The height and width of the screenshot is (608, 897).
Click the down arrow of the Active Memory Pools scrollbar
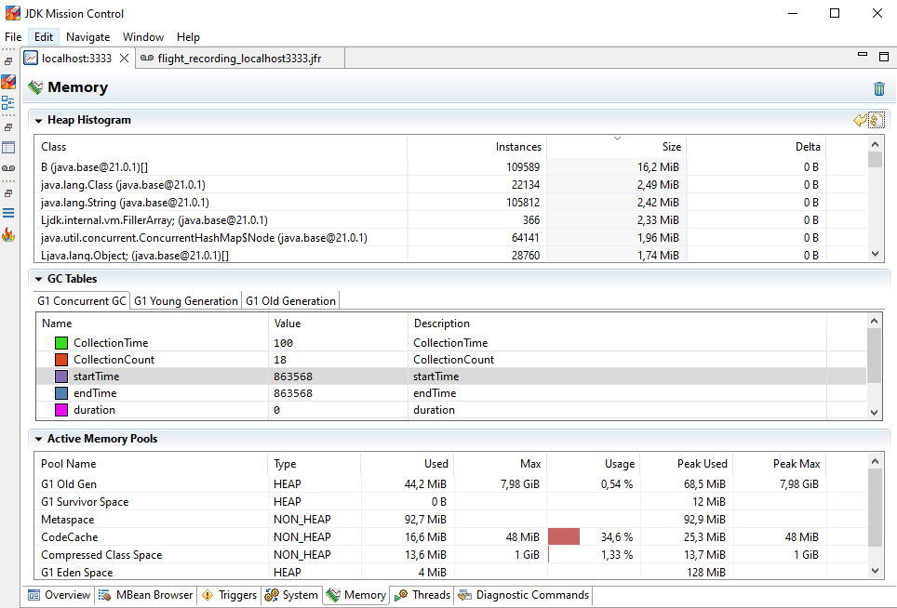point(875,570)
